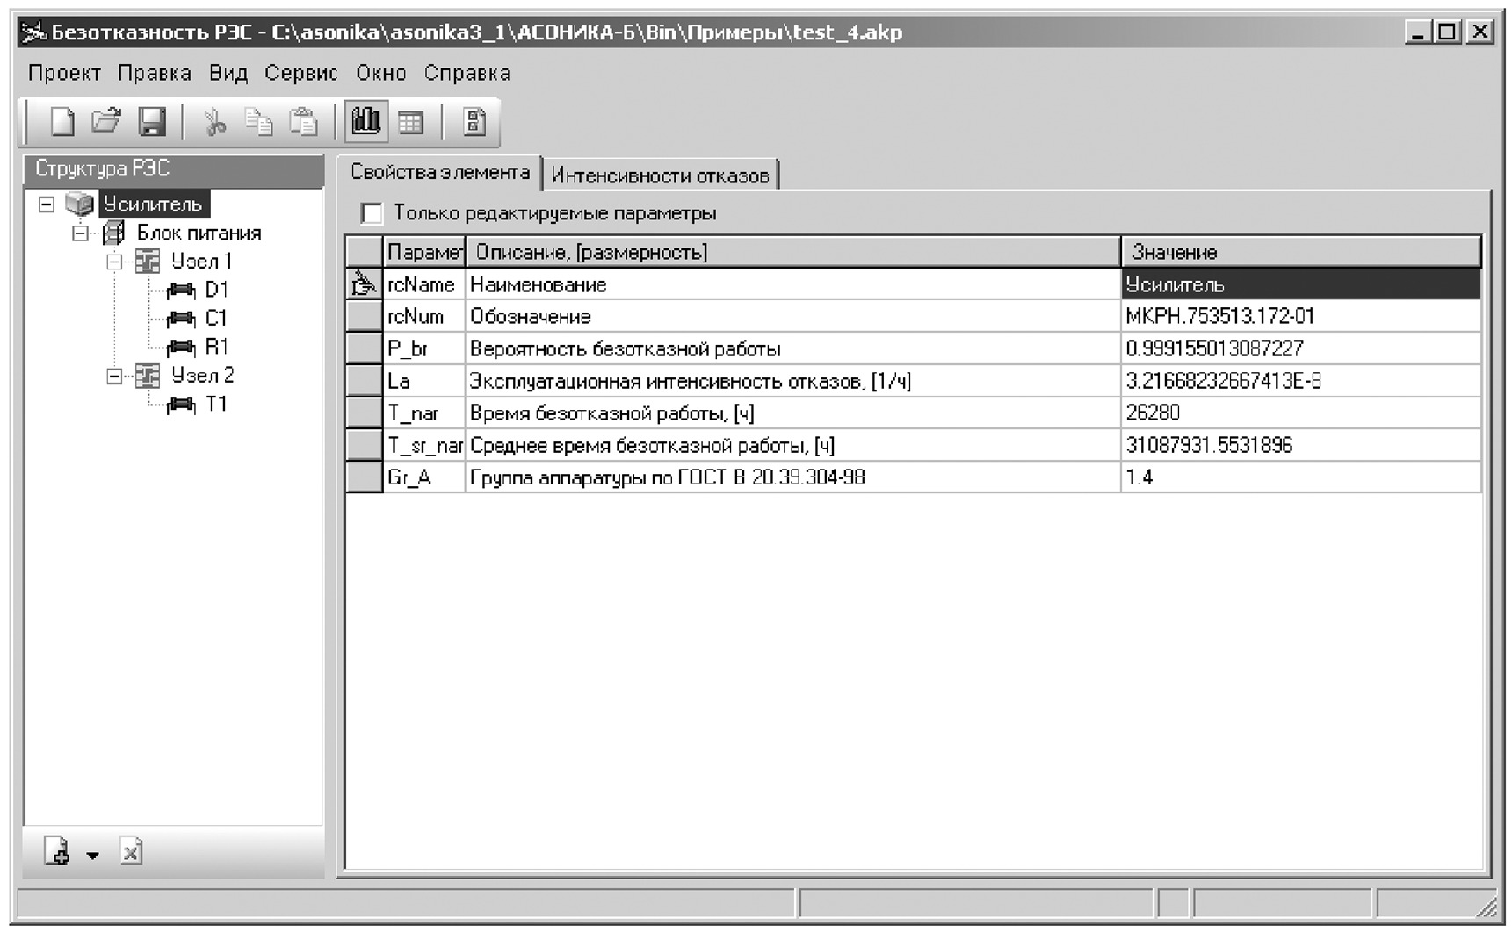Open the Проект menu
1512x933 pixels.
pos(64,73)
